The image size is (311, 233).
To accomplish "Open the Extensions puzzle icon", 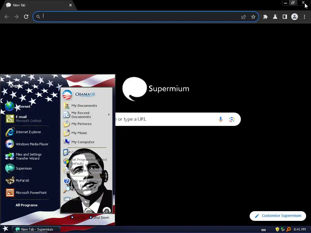I will (265, 17).
